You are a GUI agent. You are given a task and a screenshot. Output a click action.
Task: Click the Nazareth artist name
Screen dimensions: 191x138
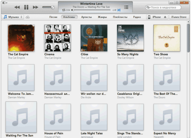click(x=159, y=137)
